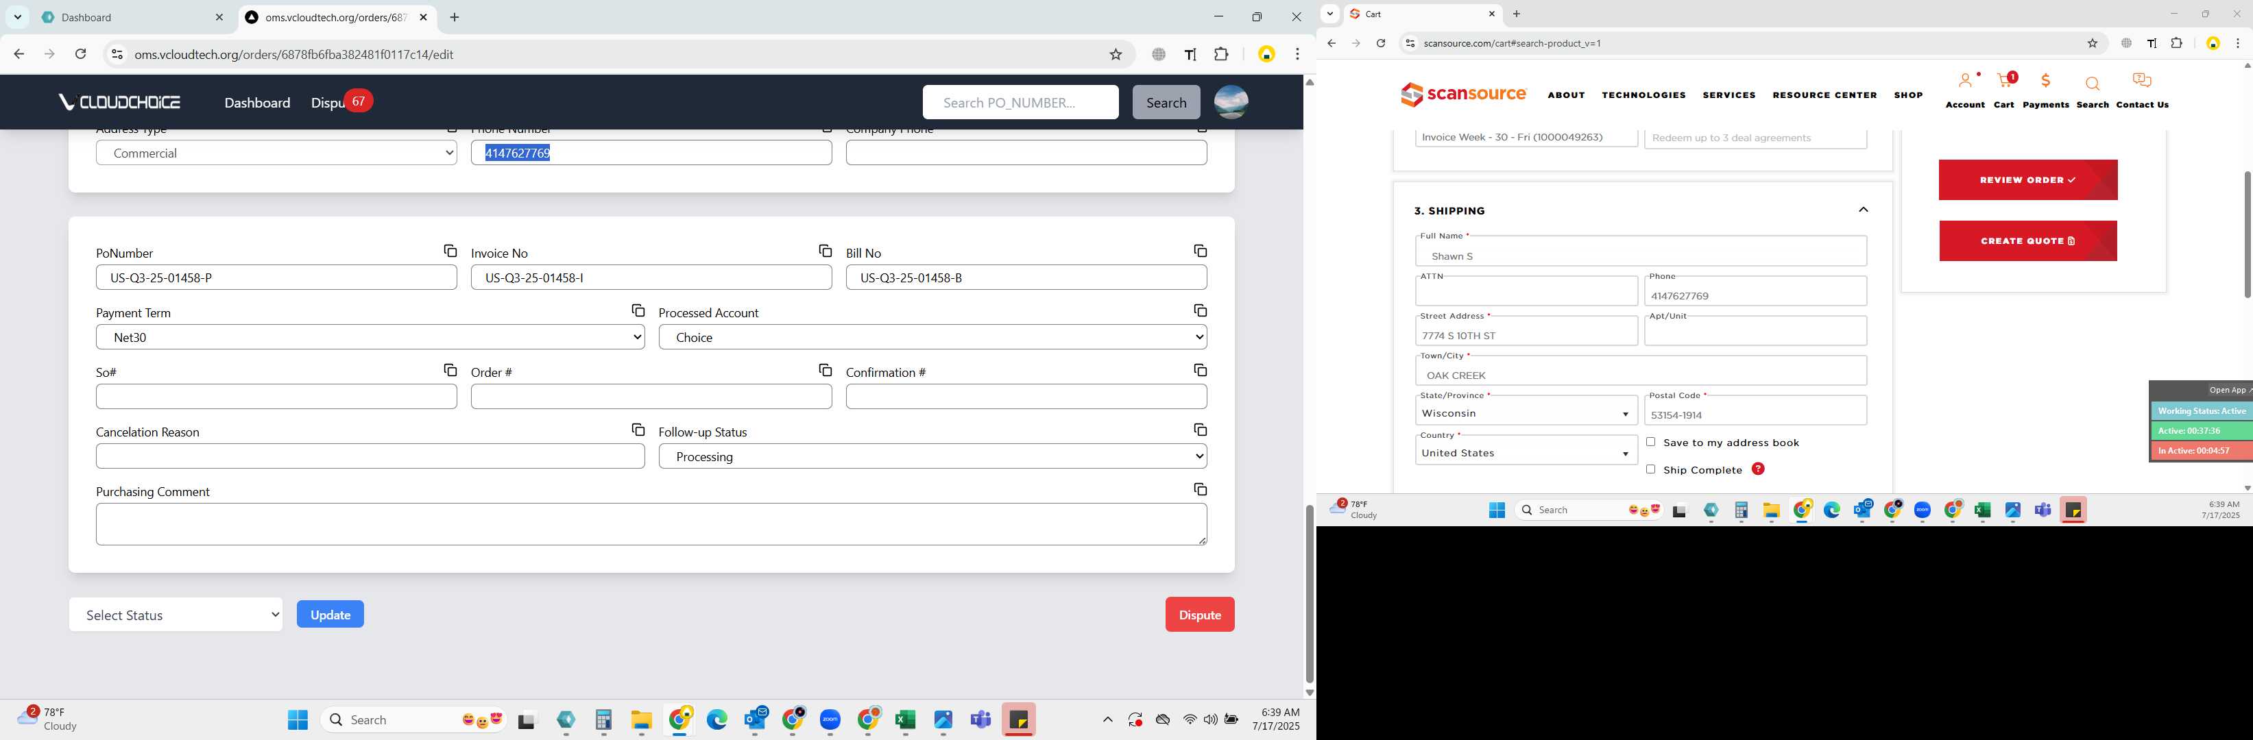Open Zoom from the taskbar
The height and width of the screenshot is (740, 2253).
[x=830, y=720]
